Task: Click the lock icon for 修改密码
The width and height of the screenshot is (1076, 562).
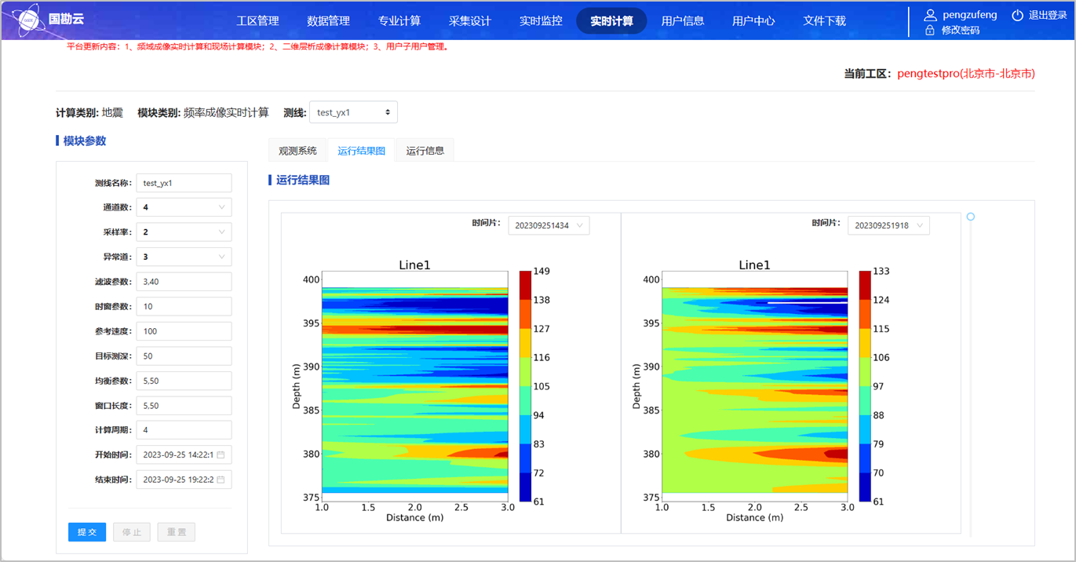Action: (930, 31)
